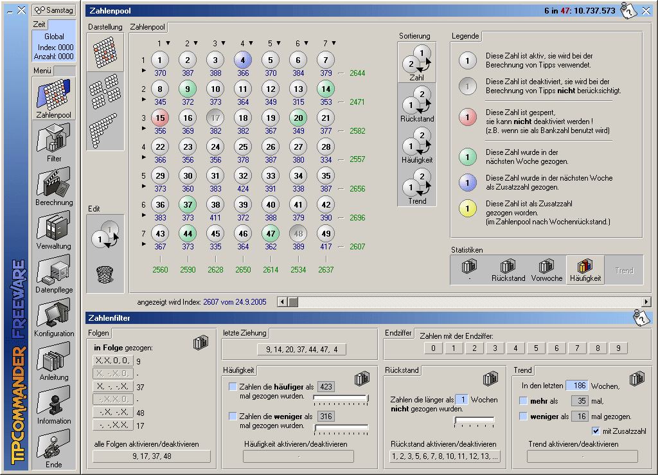This screenshot has height=475, width=658.
Task: Click the Edit swap-number icon
Action: click(105, 235)
